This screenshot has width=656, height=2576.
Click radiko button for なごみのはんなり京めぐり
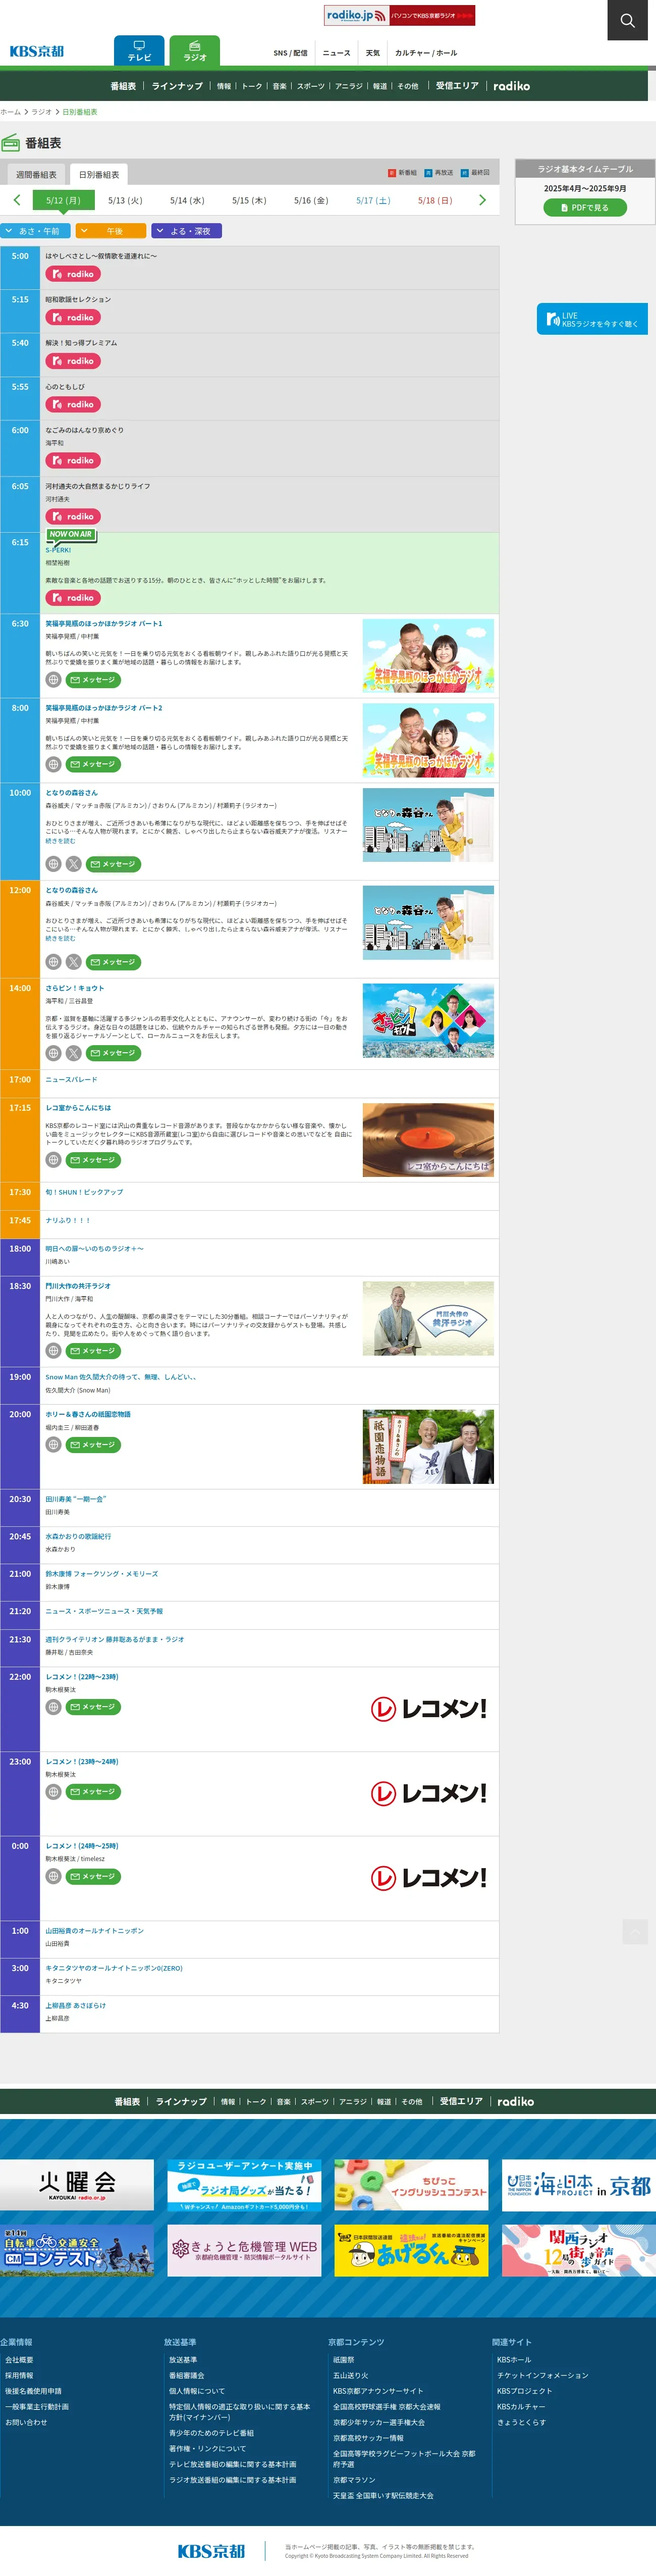[x=73, y=460]
